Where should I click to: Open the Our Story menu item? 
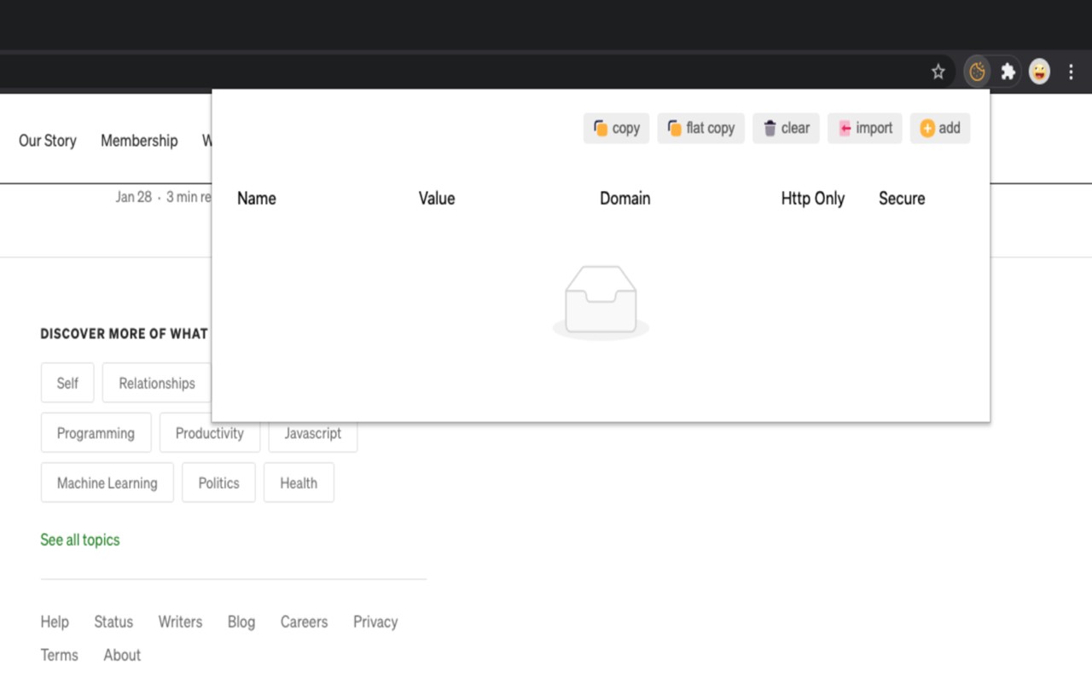48,141
